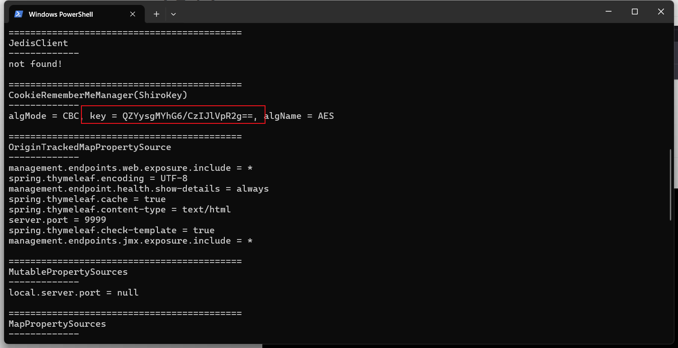Open a new terminal tab with plus

pyautogui.click(x=156, y=14)
